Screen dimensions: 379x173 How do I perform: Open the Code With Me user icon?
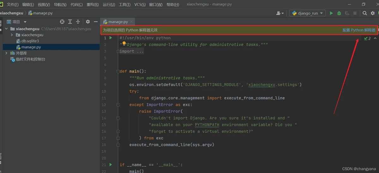(x=280, y=13)
